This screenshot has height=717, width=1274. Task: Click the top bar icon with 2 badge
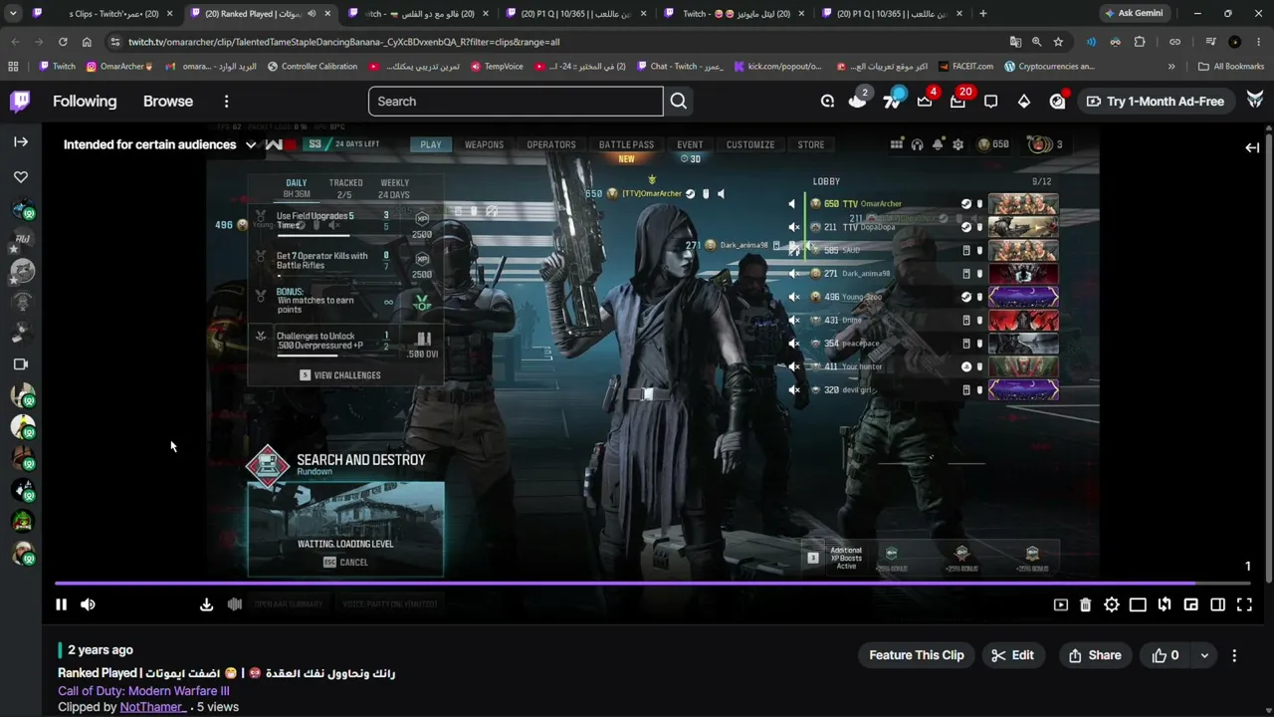pyautogui.click(x=858, y=101)
